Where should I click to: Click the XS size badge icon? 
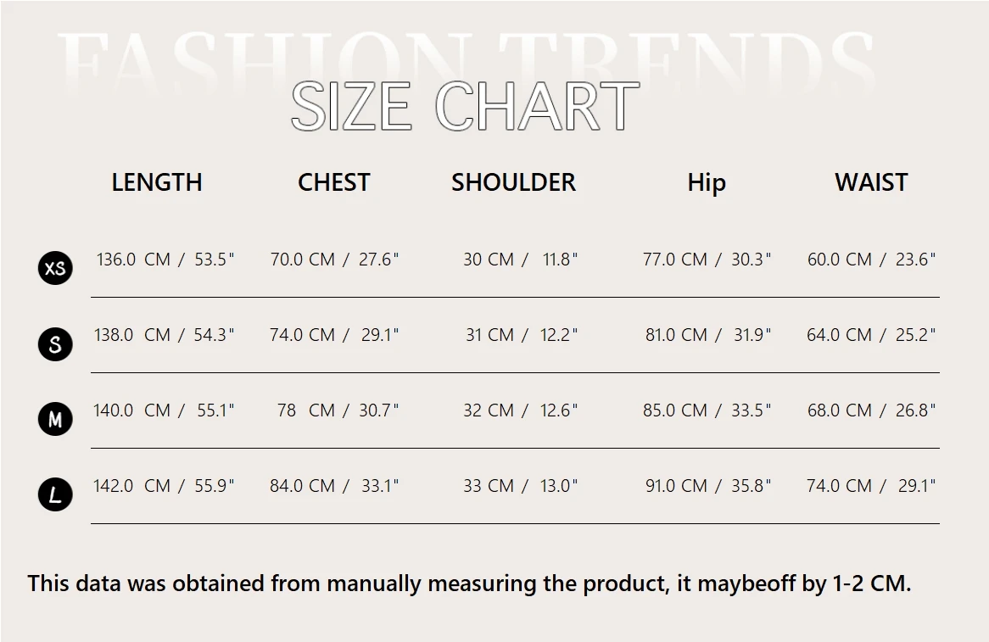(x=55, y=269)
